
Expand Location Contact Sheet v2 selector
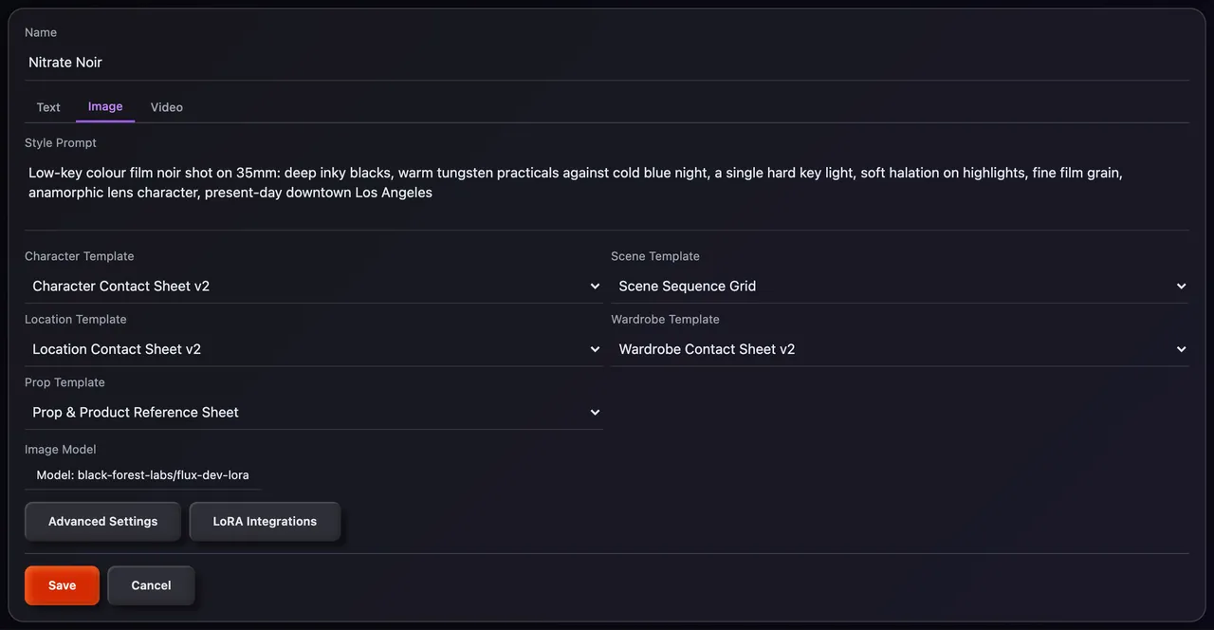click(x=314, y=349)
